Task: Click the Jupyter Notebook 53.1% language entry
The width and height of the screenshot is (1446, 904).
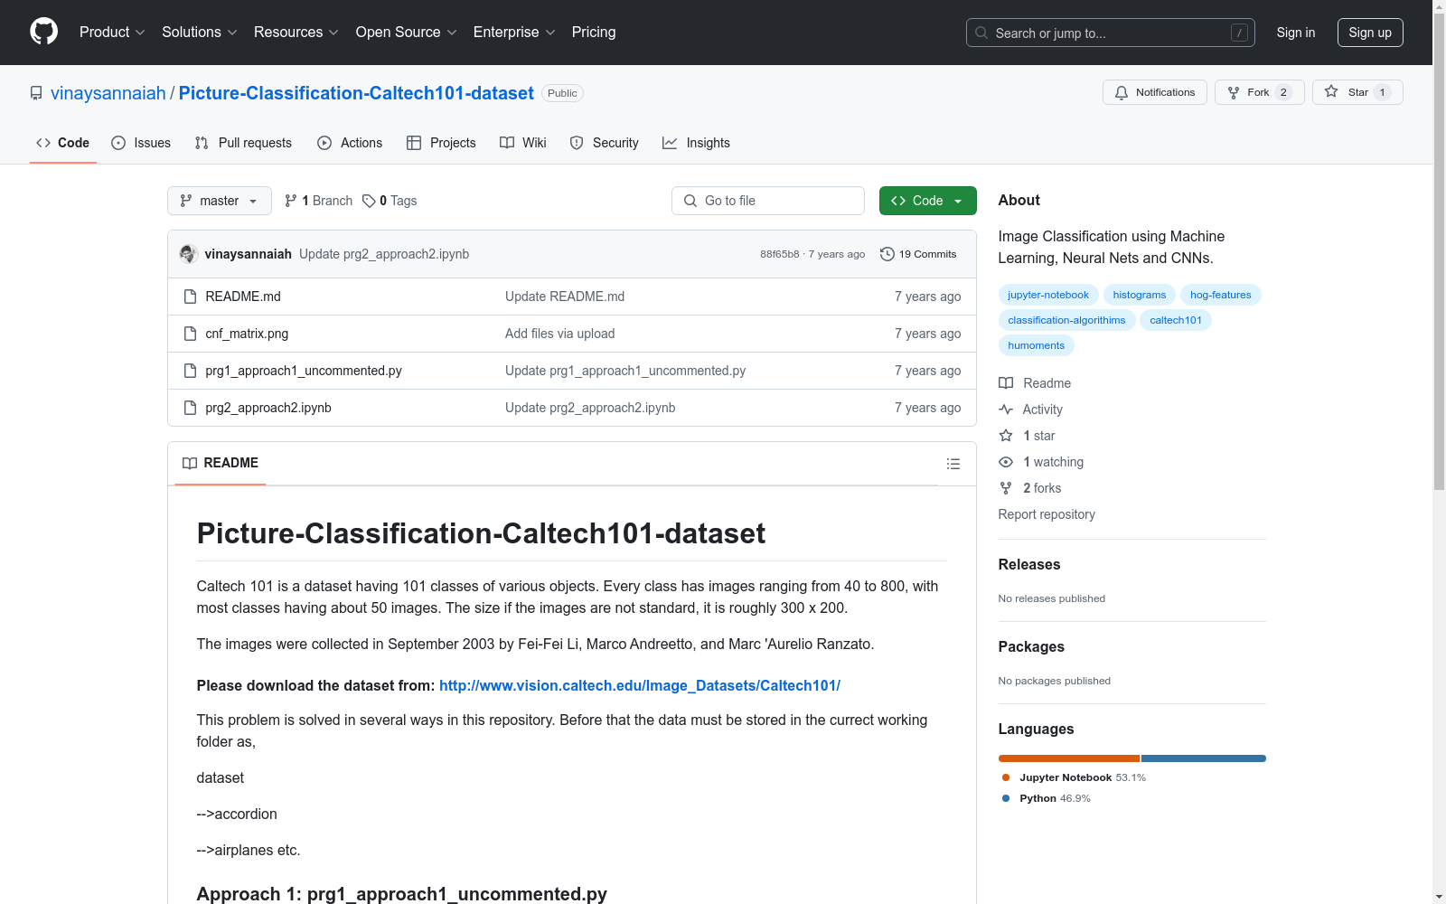Action: tap(1074, 777)
